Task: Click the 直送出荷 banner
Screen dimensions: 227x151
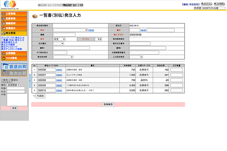Action: click(14, 66)
